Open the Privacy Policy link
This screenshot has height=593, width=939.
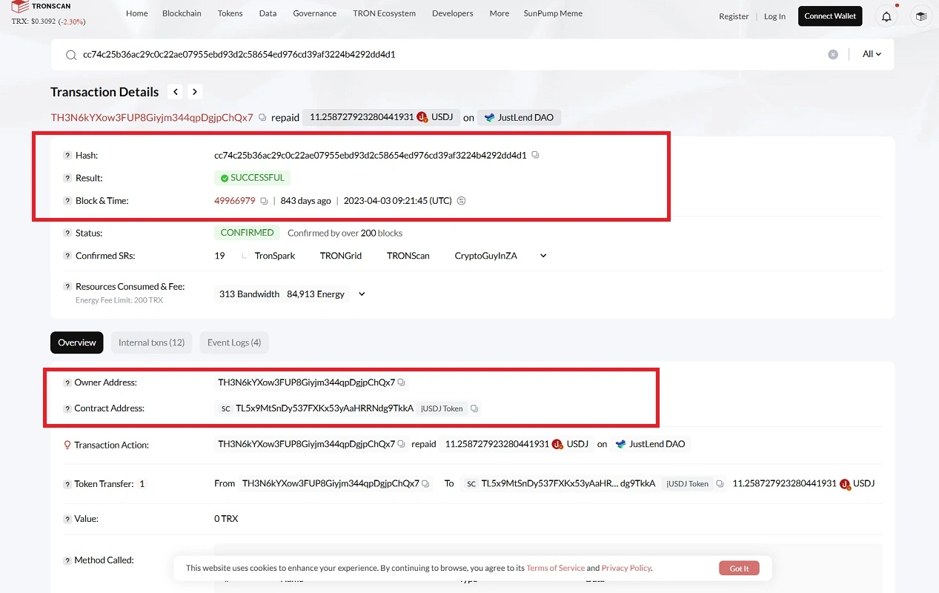(626, 568)
